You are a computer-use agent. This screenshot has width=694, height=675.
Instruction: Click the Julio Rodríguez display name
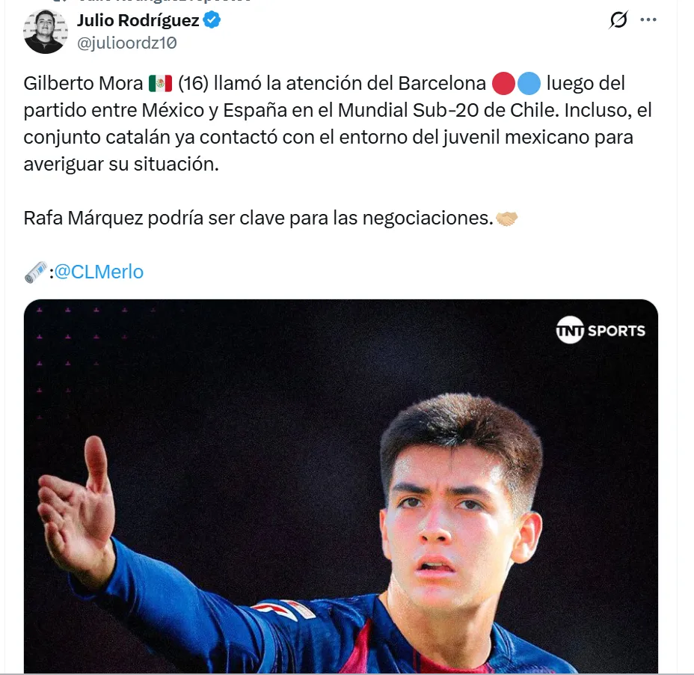[x=138, y=20]
